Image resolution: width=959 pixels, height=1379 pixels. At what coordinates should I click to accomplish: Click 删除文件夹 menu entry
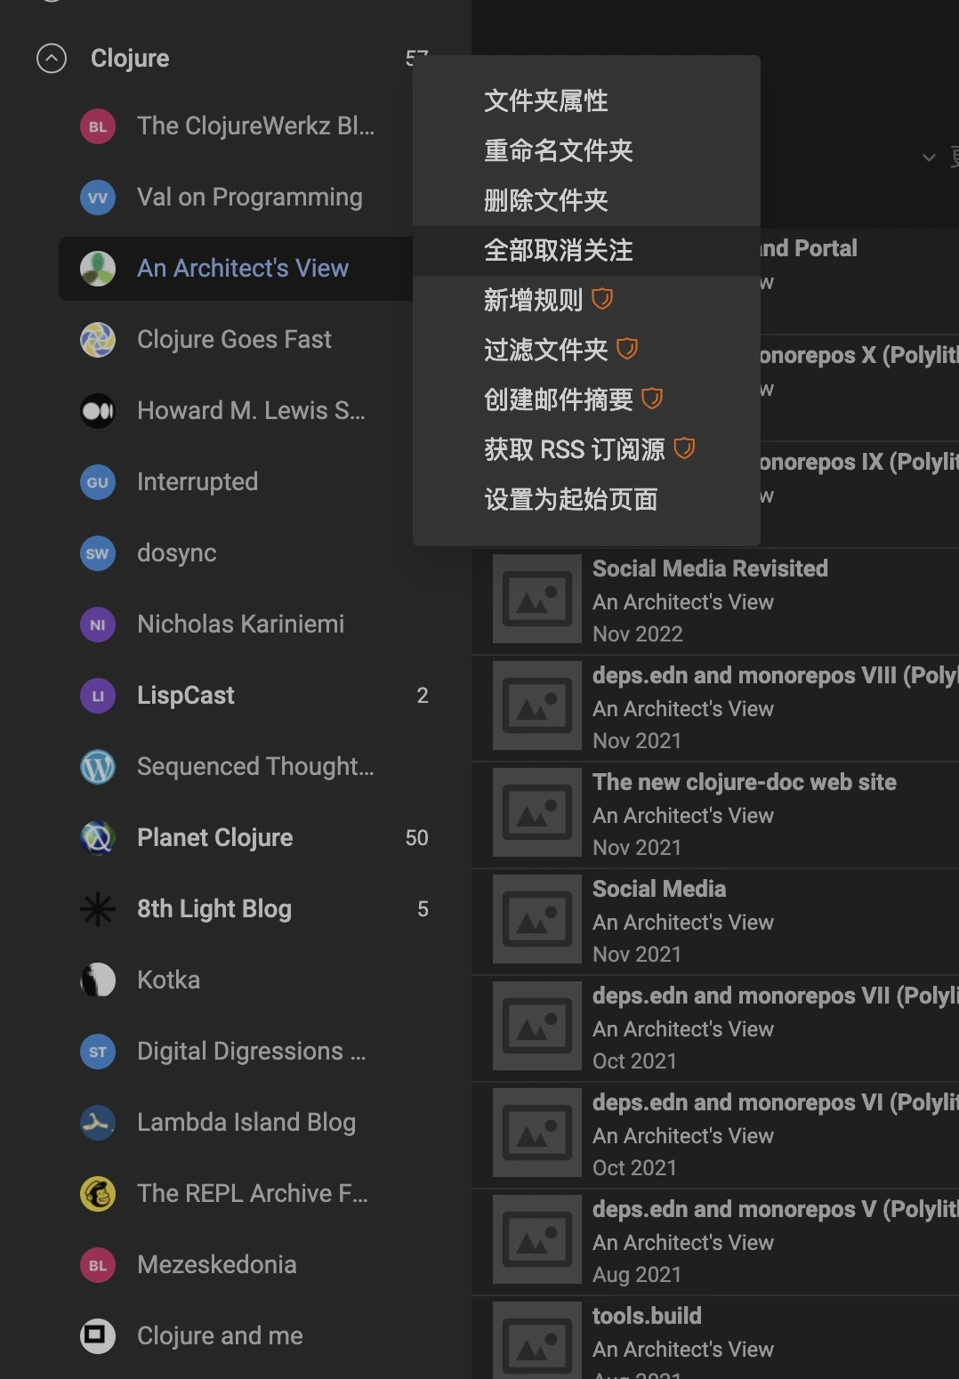pyautogui.click(x=545, y=201)
